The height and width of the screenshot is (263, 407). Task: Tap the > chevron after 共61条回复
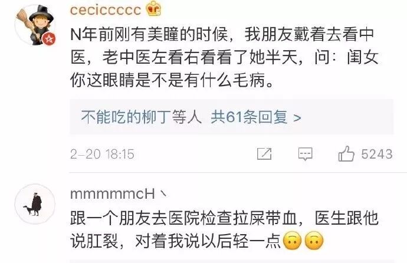click(x=297, y=118)
